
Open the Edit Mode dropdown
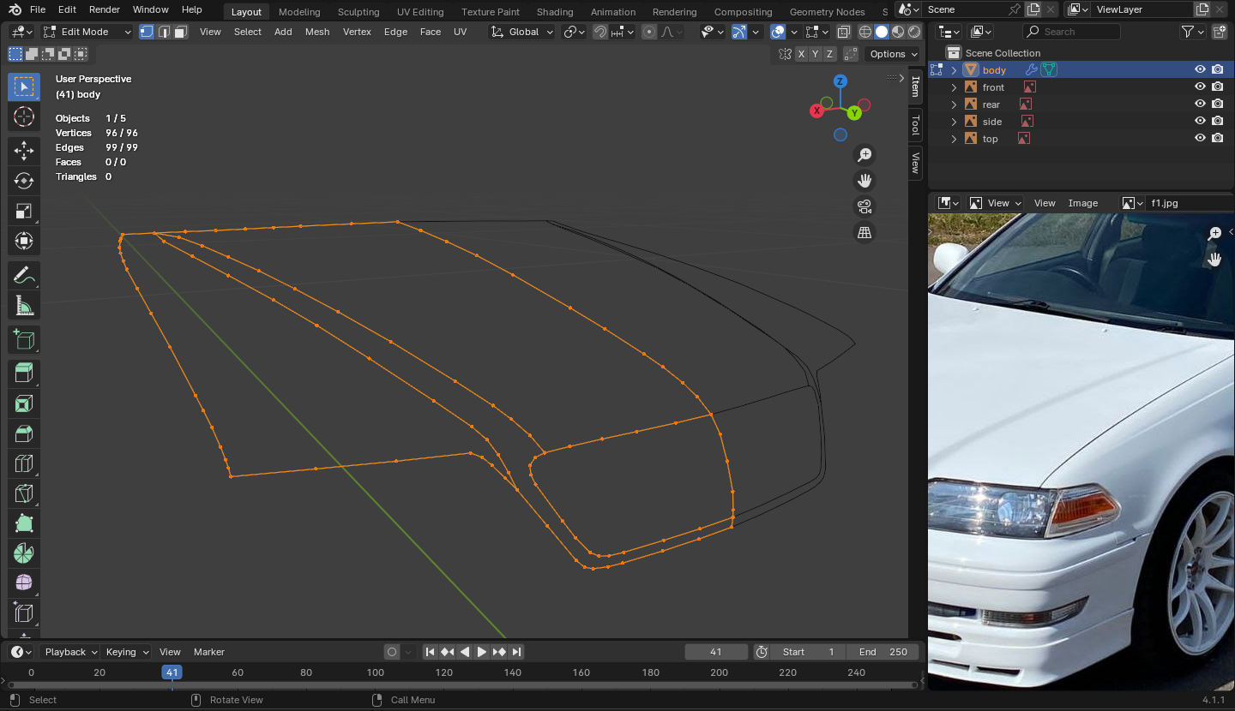[x=87, y=32]
